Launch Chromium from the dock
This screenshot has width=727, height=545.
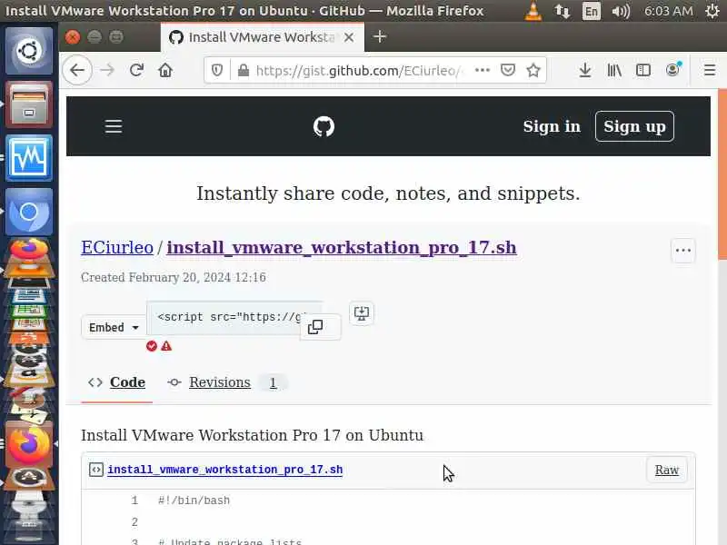[29, 212]
